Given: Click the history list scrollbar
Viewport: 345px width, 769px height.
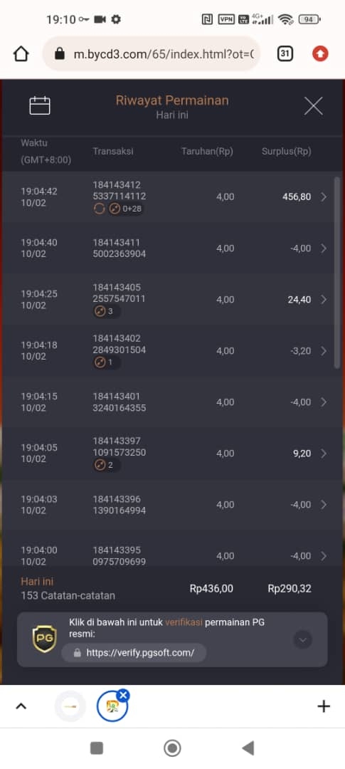Looking at the screenshot, I should [x=336, y=273].
